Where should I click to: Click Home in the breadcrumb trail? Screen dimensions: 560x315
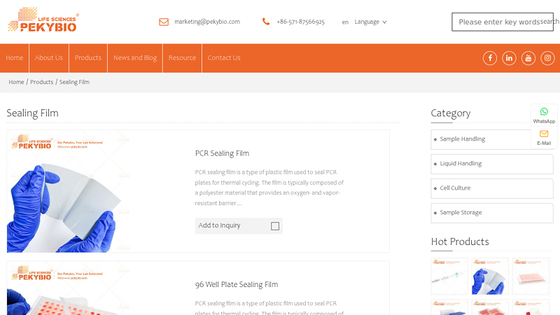coord(16,82)
